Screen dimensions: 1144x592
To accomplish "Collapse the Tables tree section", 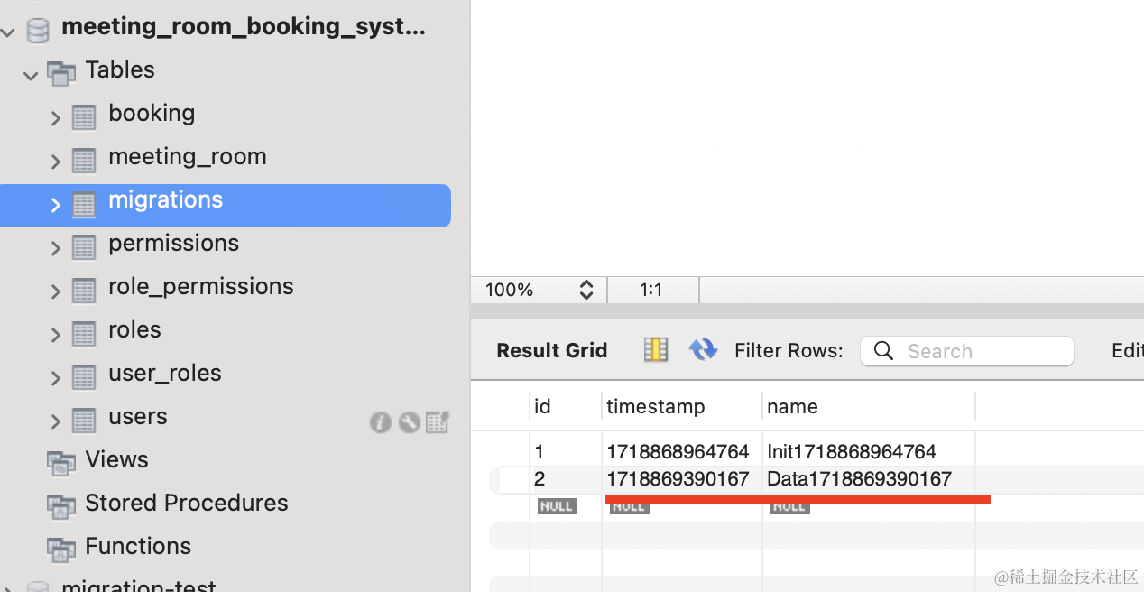I will point(30,75).
